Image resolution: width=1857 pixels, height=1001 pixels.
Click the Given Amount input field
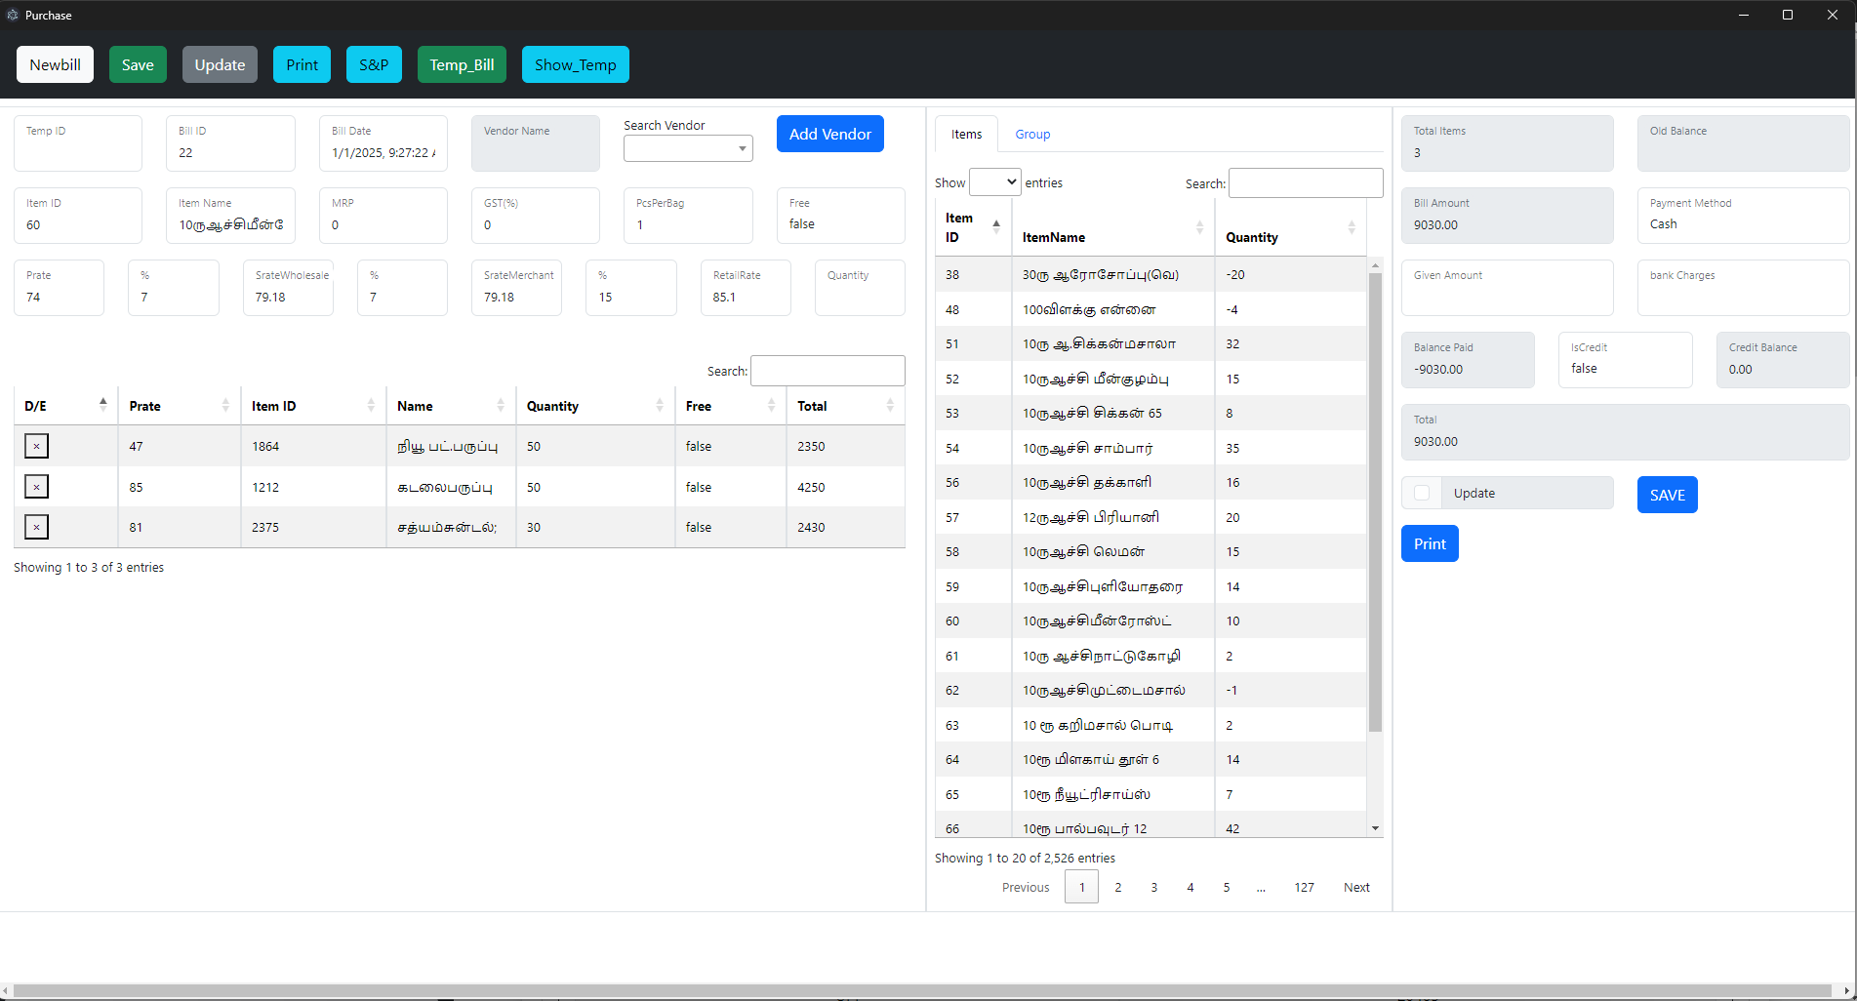tap(1507, 297)
